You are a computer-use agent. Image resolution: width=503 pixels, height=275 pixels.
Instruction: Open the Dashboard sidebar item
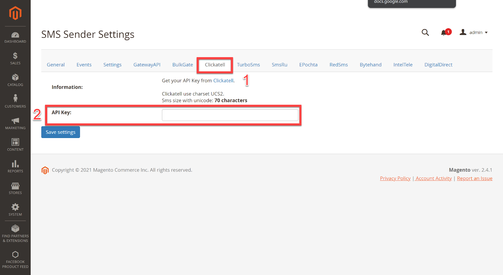[15, 37]
